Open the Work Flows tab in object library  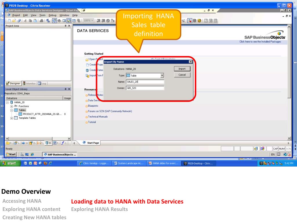(x=25, y=143)
